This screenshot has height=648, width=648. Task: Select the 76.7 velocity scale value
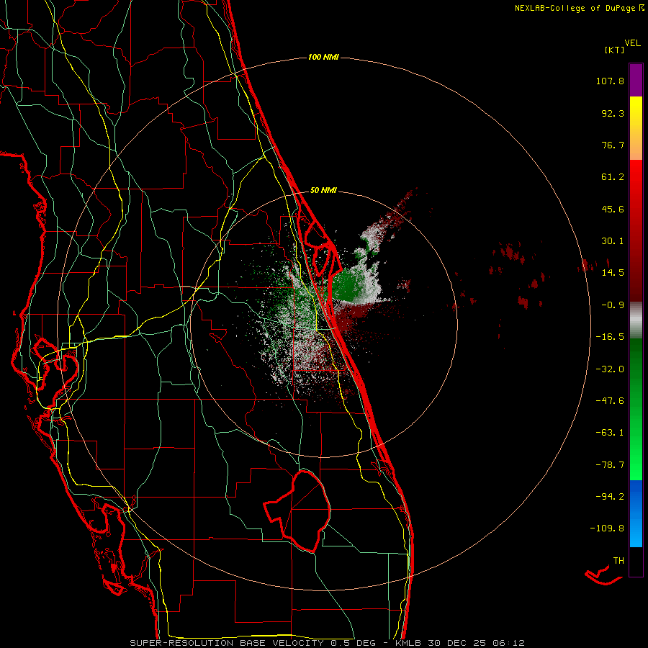613,145
